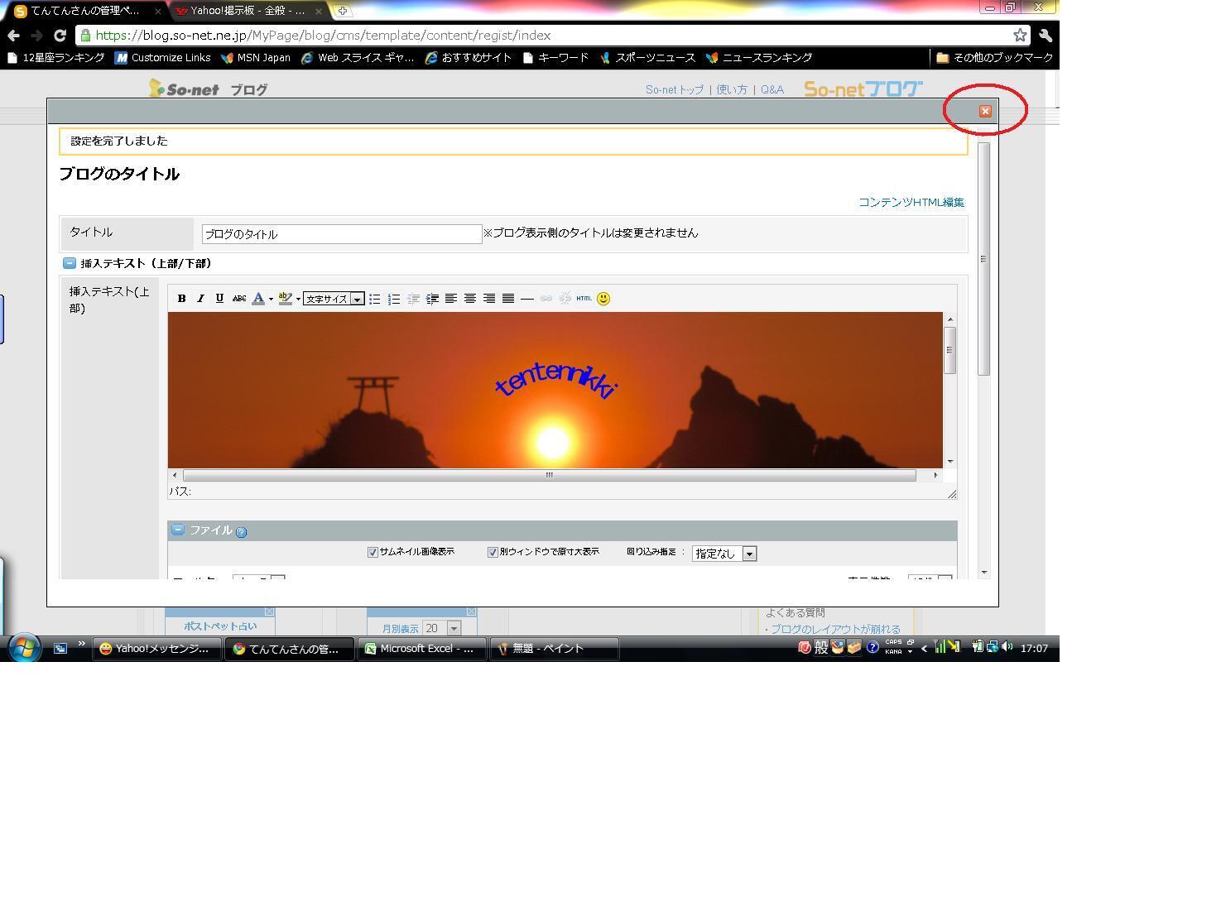Open the smiley emoticon picker
Image resolution: width=1221 pixels, height=916 pixels.
tap(603, 299)
